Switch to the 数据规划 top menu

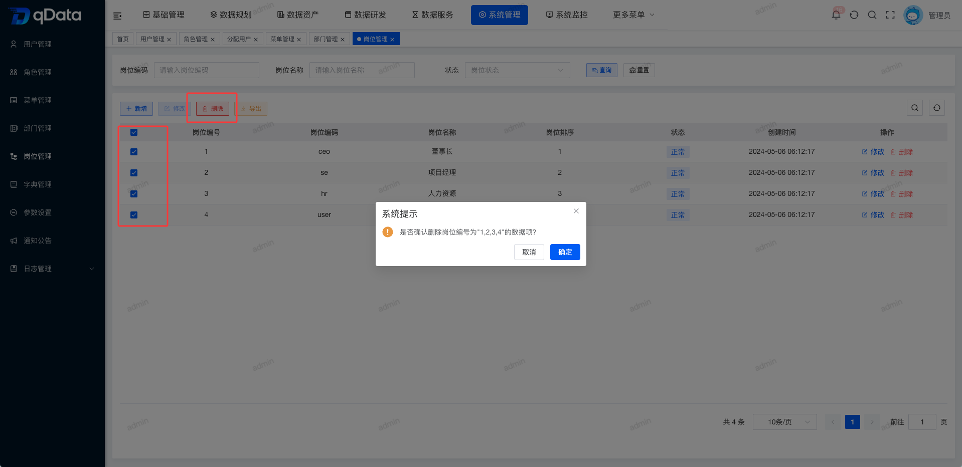(x=231, y=15)
